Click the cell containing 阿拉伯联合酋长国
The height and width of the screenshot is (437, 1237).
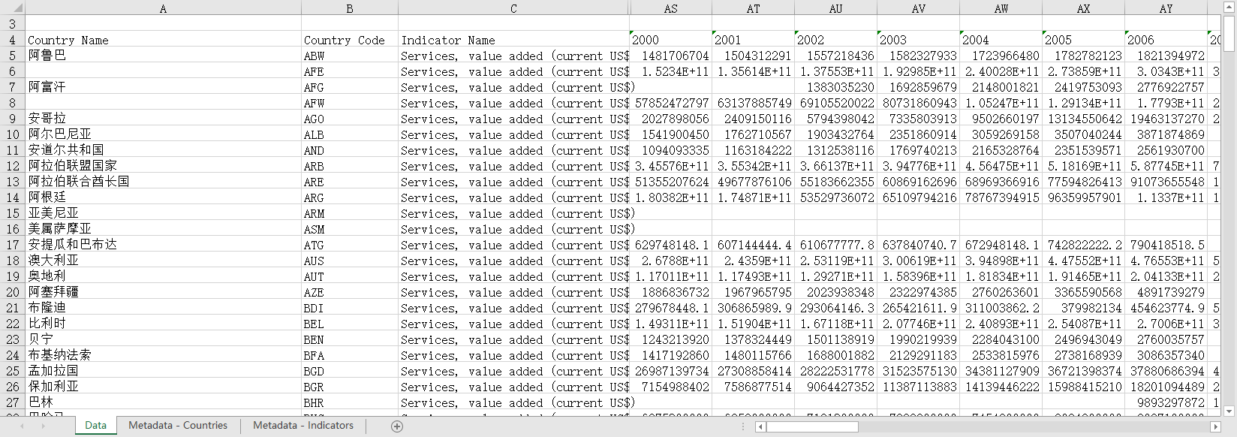coord(163,182)
